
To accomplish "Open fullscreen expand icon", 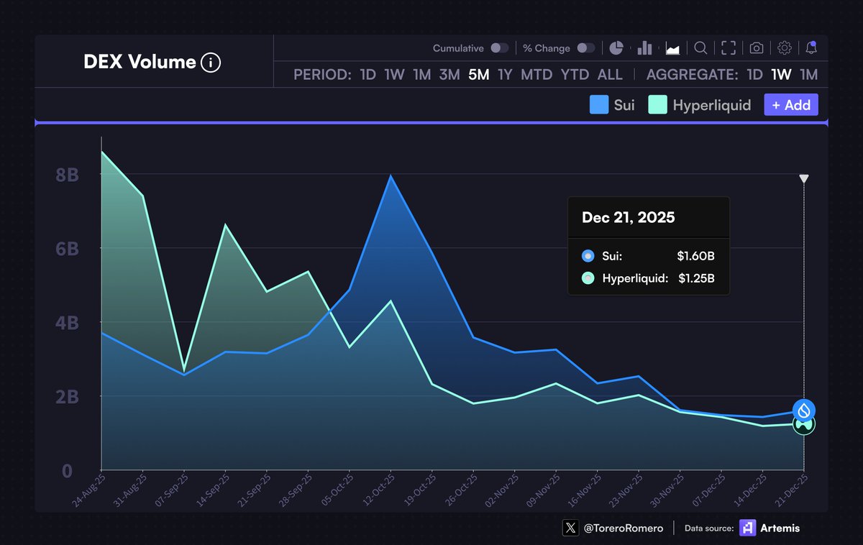I will click(729, 48).
